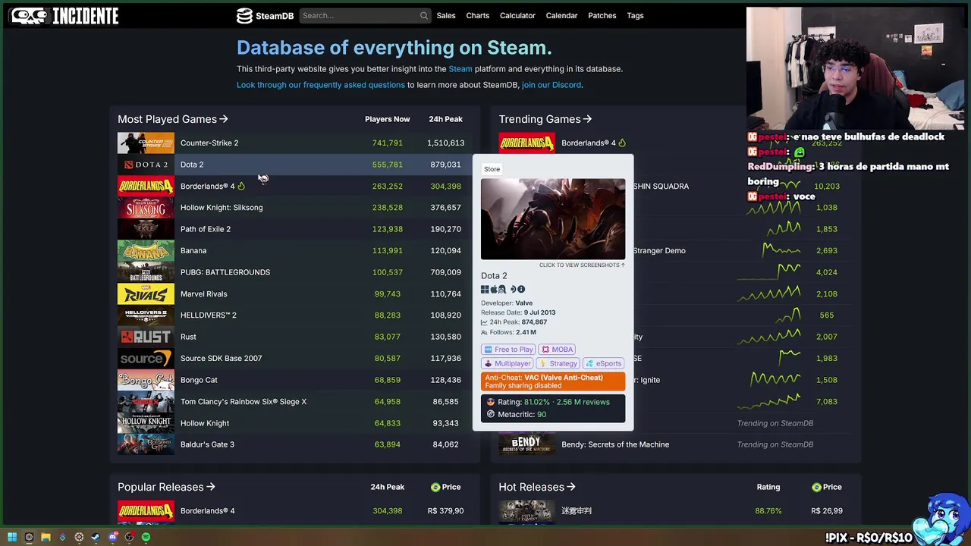Screen dimensions: 971x546
Task: Open the Charts menu item
Action: click(x=478, y=15)
